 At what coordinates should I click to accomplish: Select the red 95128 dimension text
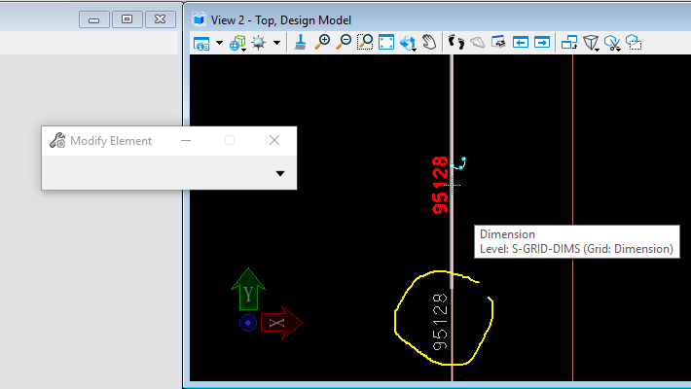tap(440, 185)
